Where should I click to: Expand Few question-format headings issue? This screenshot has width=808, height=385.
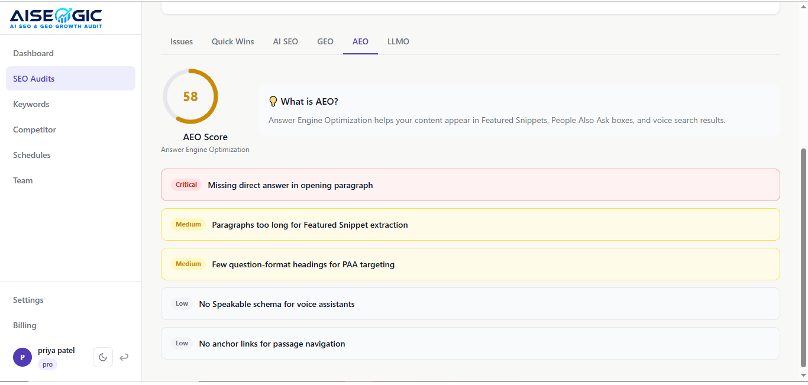pyautogui.click(x=470, y=264)
